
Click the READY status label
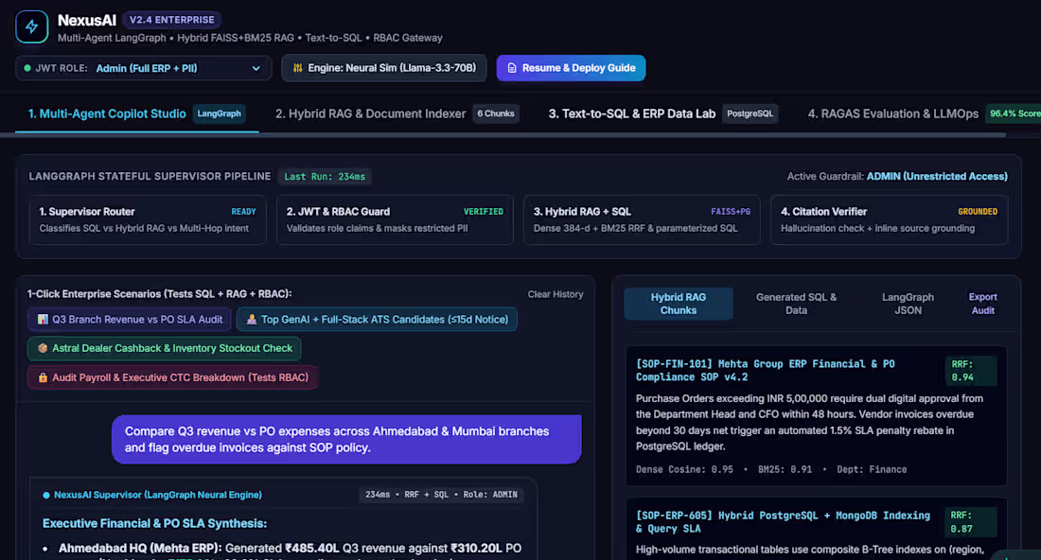243,212
